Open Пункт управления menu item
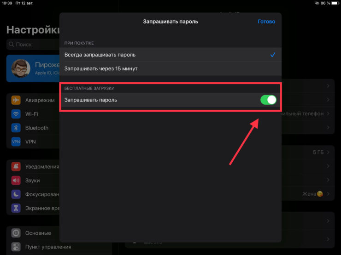Image resolution: width=341 pixels, height=255 pixels. (x=48, y=247)
